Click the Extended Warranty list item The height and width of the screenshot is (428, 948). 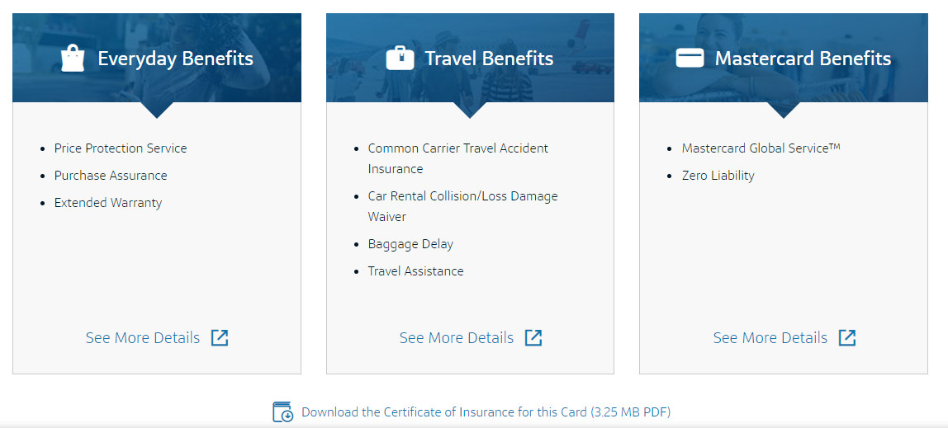108,203
